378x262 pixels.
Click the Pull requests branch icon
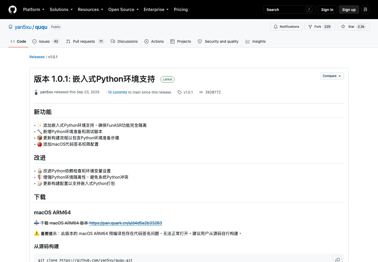click(68, 41)
